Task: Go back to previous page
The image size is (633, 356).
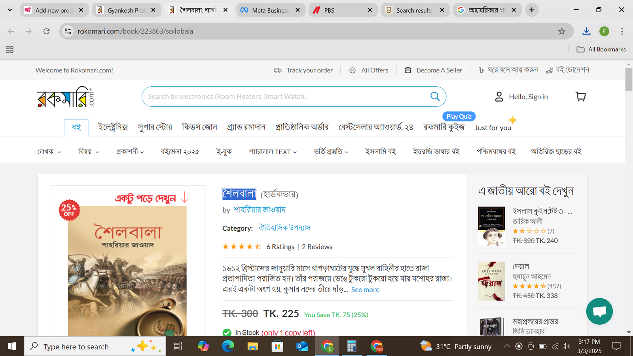Action: [11, 31]
